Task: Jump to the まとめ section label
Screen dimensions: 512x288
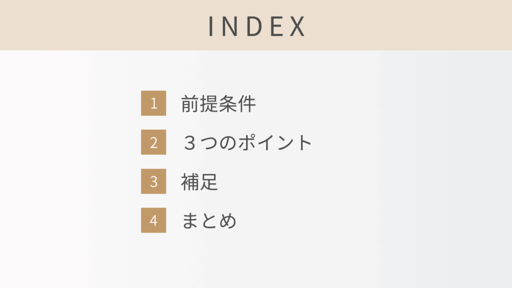Action: click(x=208, y=221)
